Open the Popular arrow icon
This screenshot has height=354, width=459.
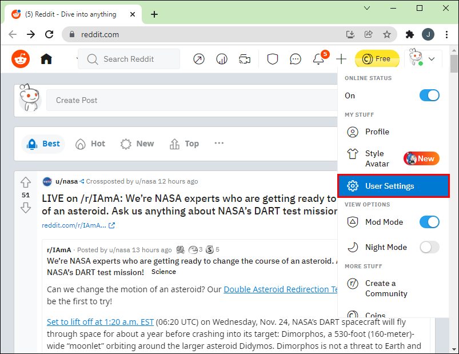tap(199, 59)
